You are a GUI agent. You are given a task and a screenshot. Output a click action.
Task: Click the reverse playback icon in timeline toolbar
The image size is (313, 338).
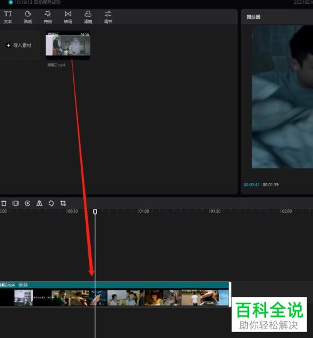[x=28, y=203]
